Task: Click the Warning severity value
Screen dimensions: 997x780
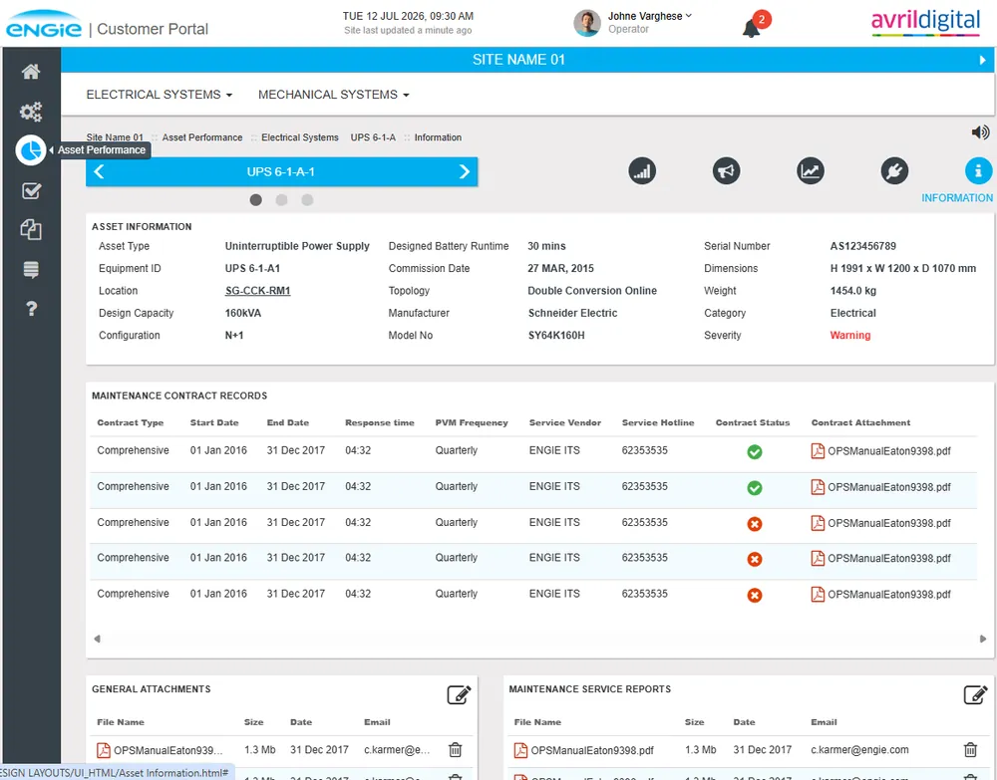Action: pos(850,336)
